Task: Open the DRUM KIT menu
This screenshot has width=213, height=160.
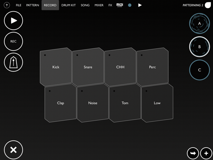Action: (x=68, y=5)
